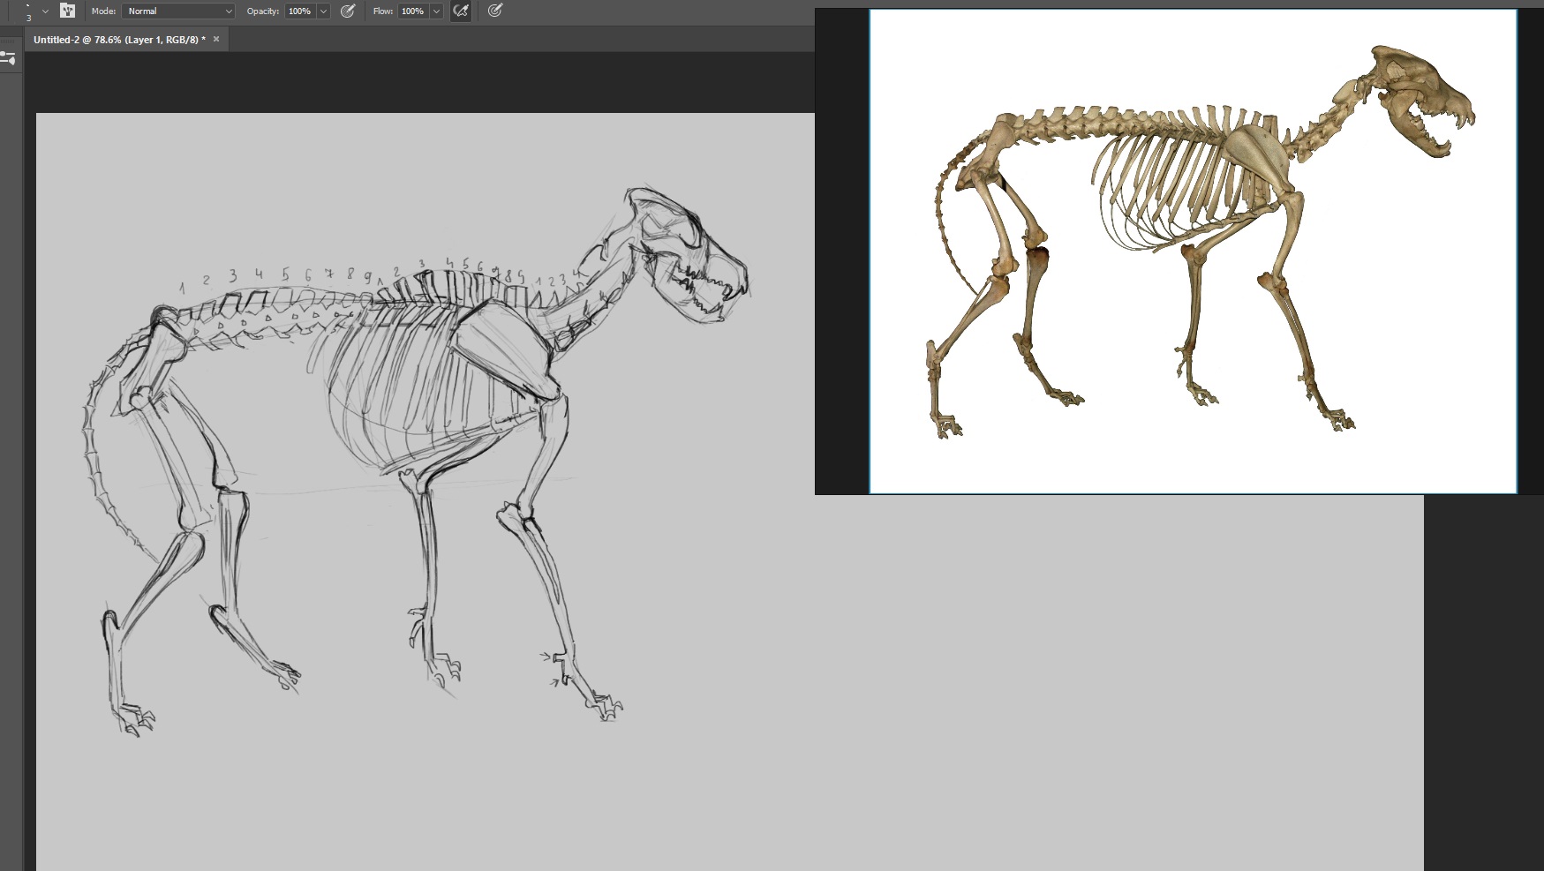Open the blending Mode dropdown set to Normal
Image resolution: width=1544 pixels, height=871 pixels.
178,11
